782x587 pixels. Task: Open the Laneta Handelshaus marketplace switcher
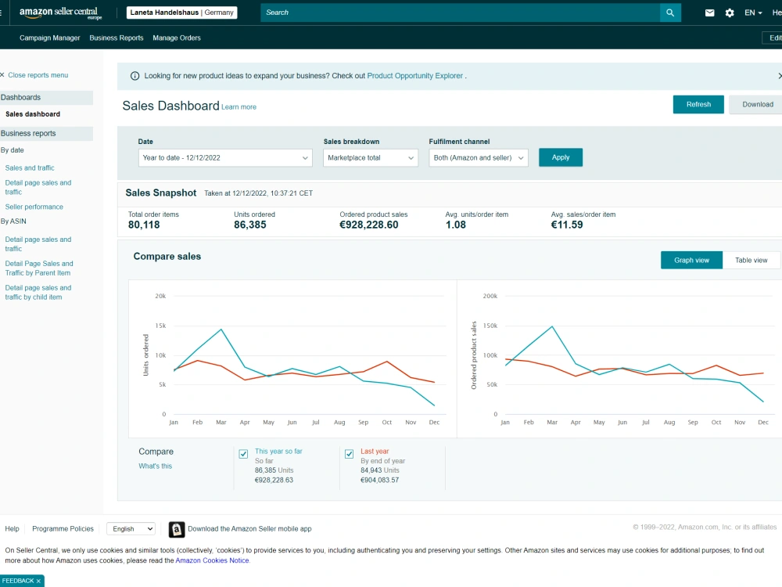click(x=181, y=13)
